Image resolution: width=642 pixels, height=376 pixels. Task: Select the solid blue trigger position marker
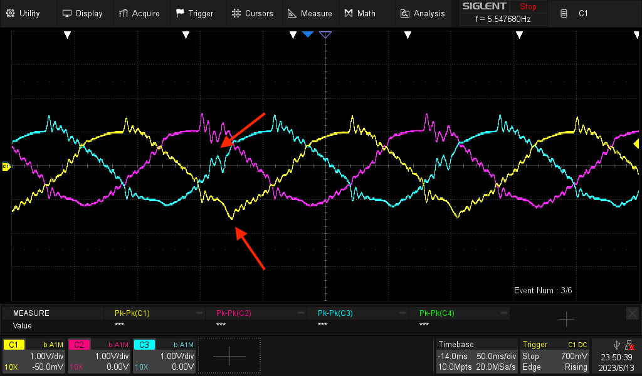click(307, 34)
